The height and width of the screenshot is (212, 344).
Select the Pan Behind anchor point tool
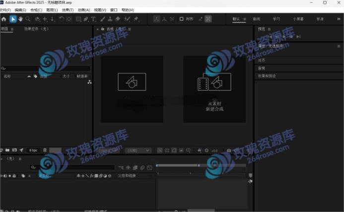(x=69, y=19)
